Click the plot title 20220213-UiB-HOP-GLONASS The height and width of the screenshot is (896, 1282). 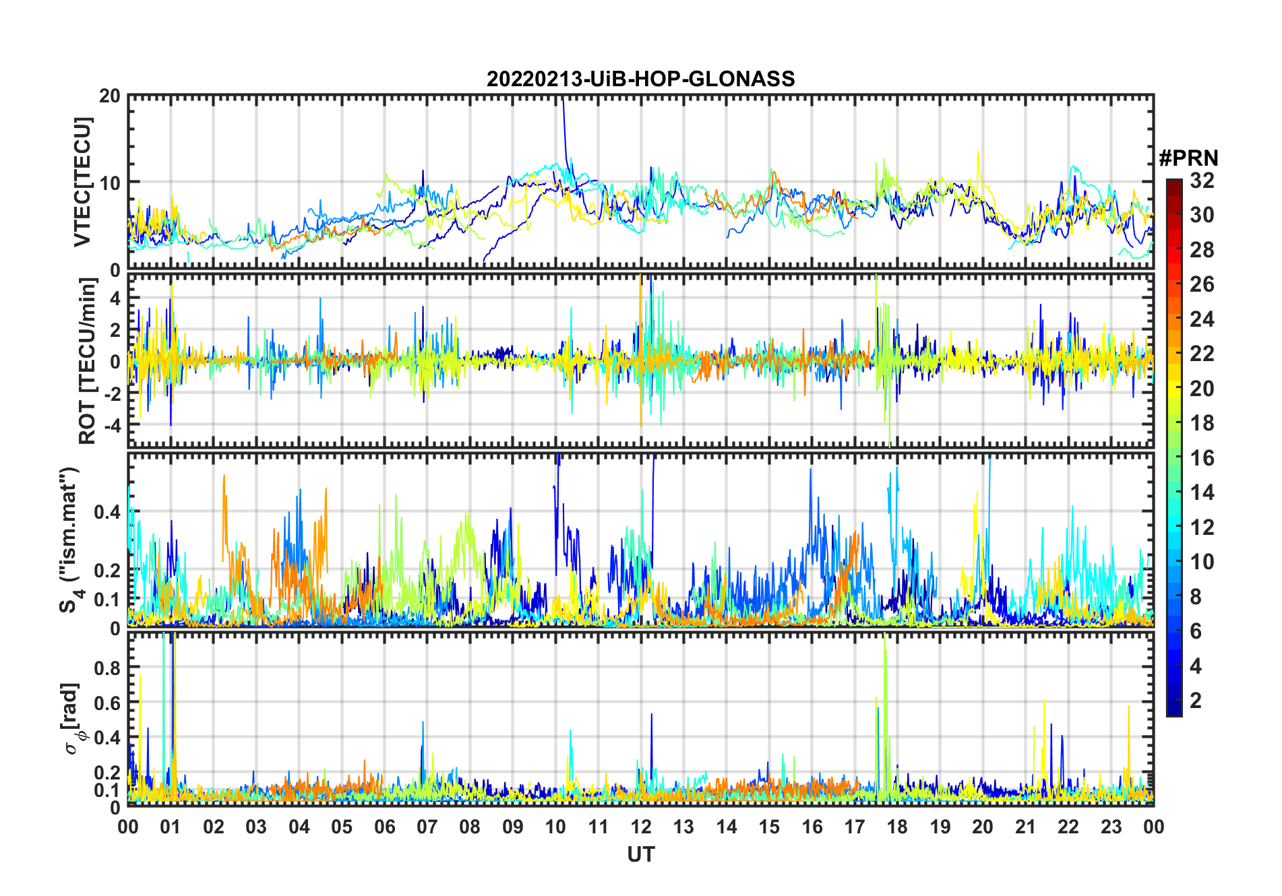tap(640, 79)
